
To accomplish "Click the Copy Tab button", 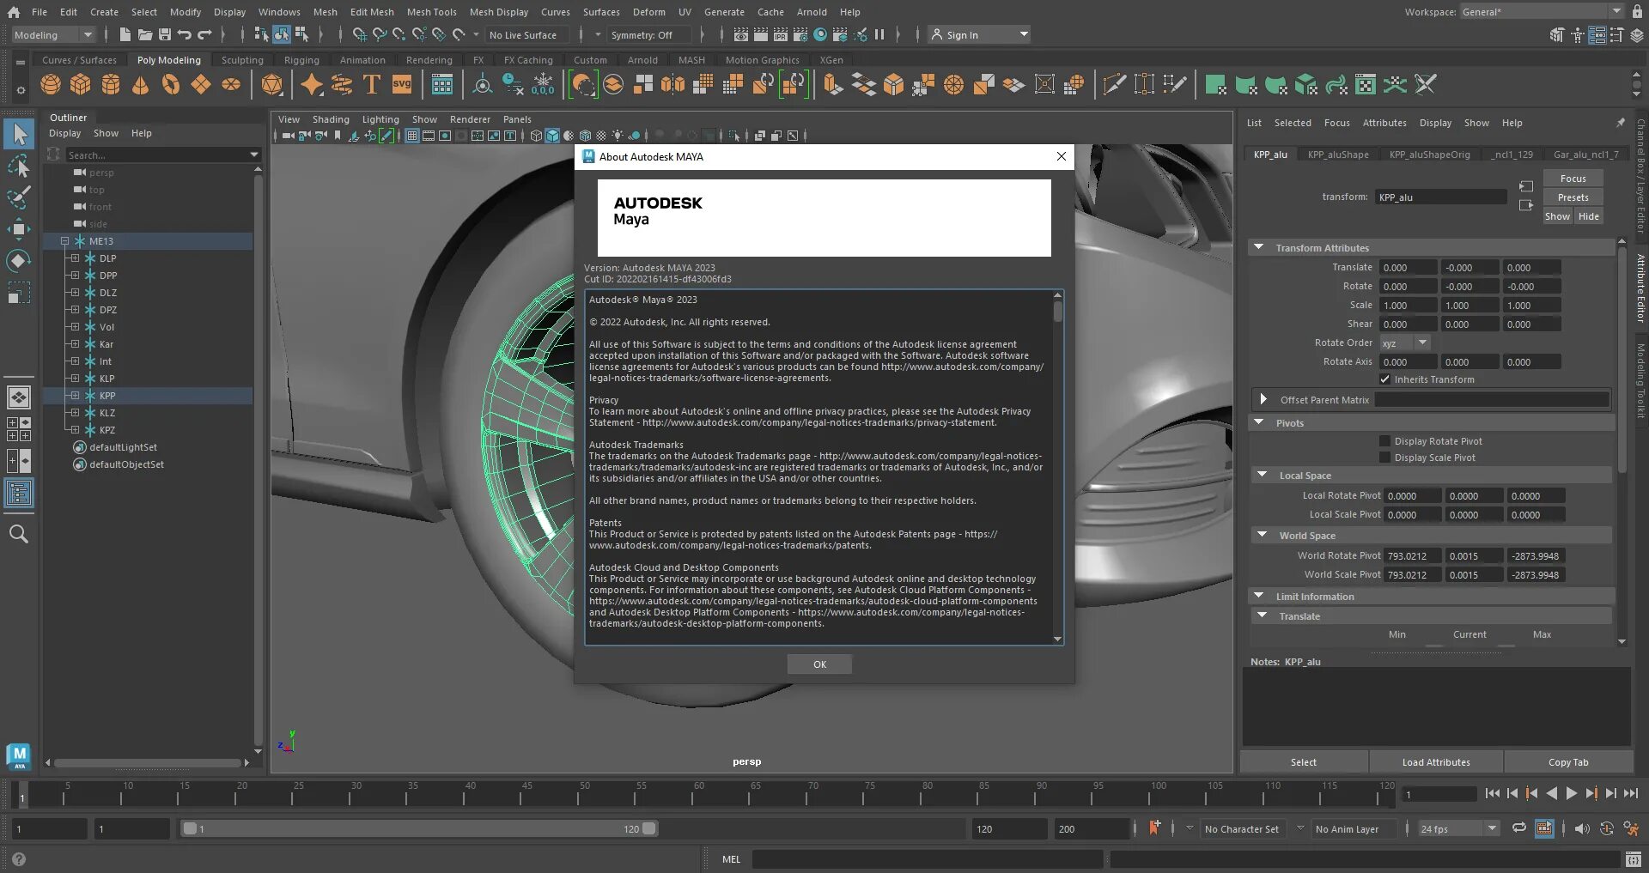I will [1568, 762].
